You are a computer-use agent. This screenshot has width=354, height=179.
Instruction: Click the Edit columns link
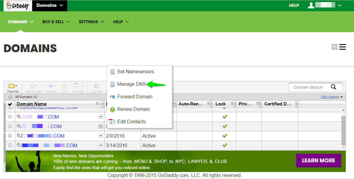(330, 97)
